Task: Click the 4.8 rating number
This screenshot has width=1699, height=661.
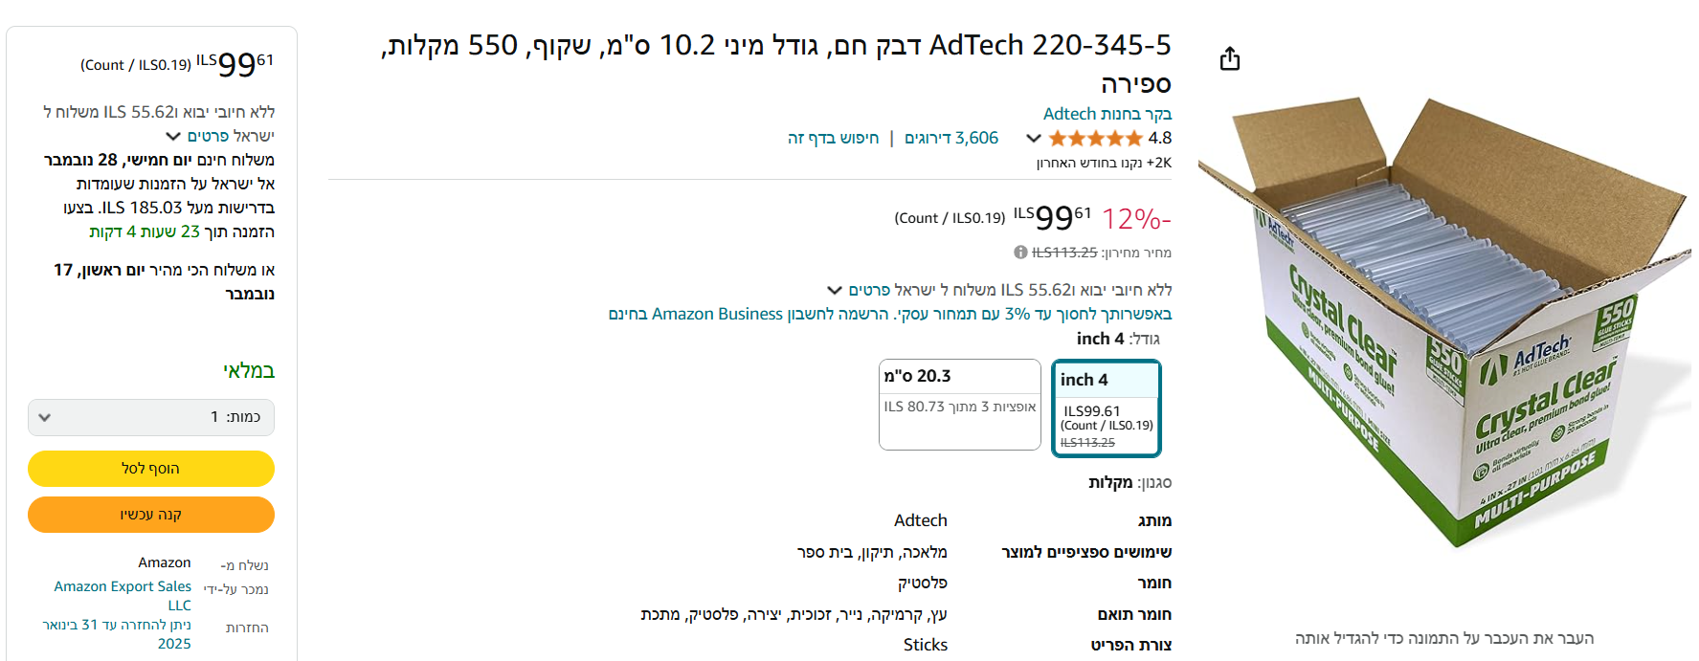Action: coord(1159,138)
